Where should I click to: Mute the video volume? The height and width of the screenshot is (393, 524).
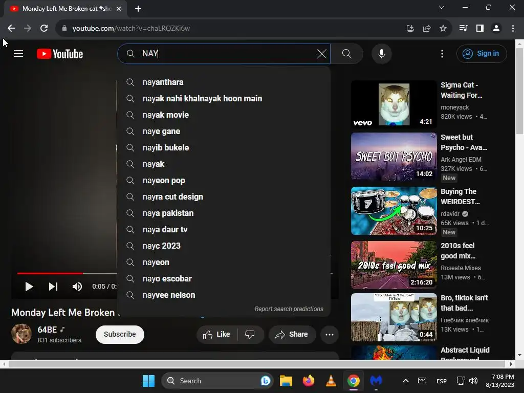tap(77, 287)
